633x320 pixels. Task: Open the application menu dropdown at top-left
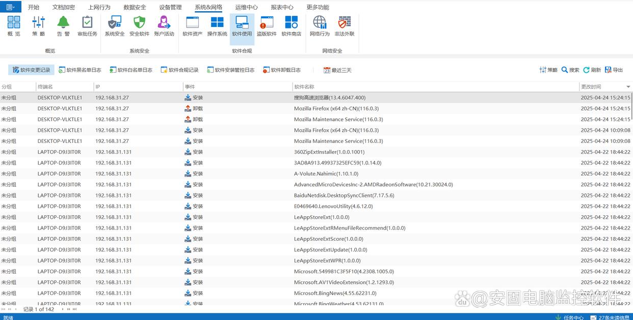coord(10,7)
